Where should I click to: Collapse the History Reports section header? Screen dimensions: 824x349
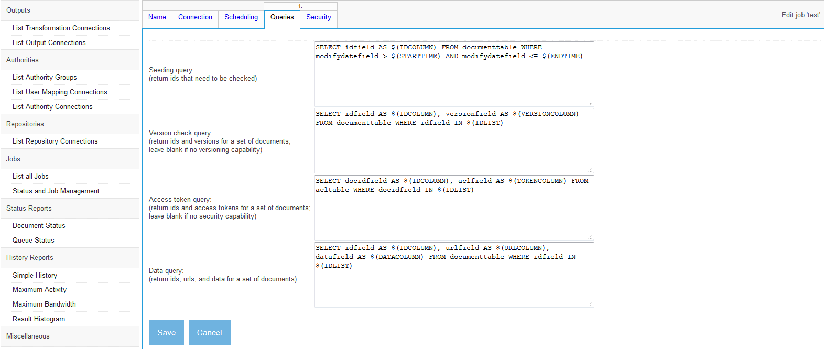[x=30, y=258]
